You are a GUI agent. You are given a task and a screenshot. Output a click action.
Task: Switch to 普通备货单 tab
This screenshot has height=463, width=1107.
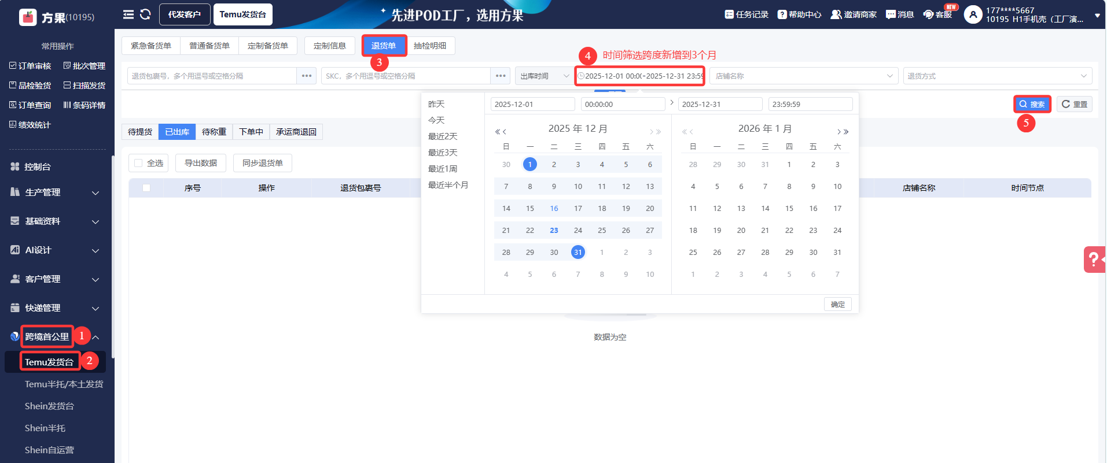tap(209, 46)
